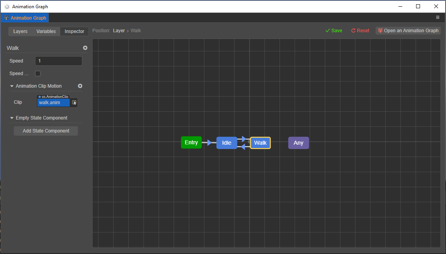Click the Speed value input field
This screenshot has height=254, width=446.
click(x=59, y=61)
